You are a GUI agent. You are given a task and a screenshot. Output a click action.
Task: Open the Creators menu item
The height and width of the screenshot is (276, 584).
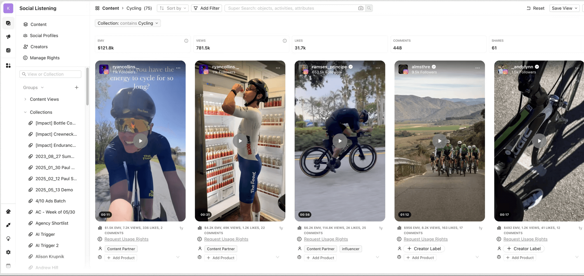coord(39,47)
